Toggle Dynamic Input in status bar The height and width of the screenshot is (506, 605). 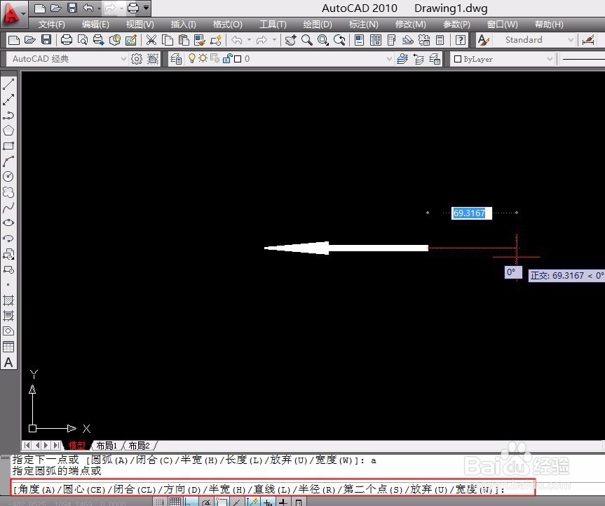[268, 502]
